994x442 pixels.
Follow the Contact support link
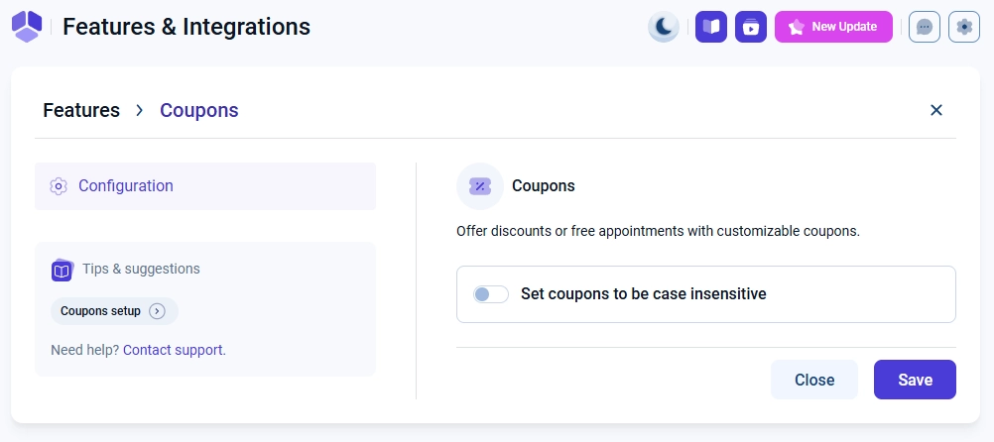pyautogui.click(x=173, y=350)
